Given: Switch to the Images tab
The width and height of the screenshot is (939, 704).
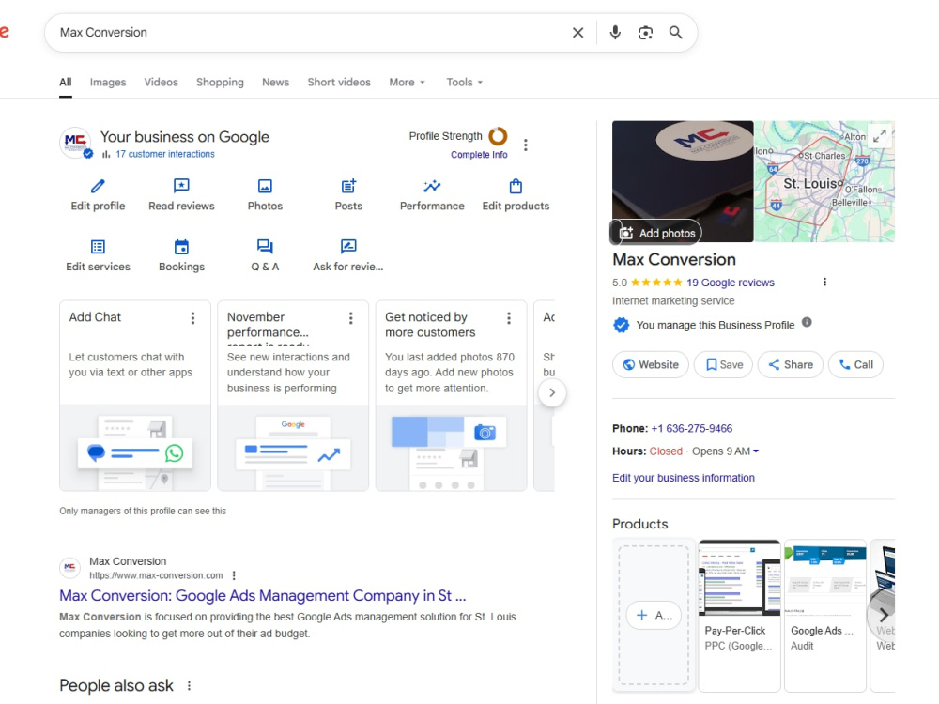Looking at the screenshot, I should (108, 82).
